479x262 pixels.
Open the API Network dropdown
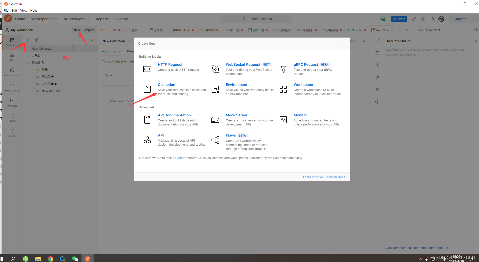coord(76,19)
